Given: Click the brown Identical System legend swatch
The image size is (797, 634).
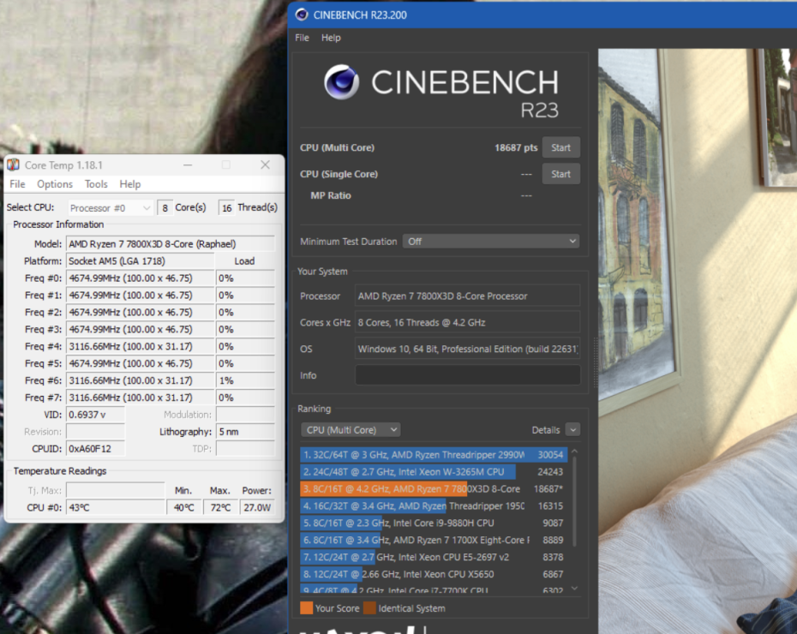Looking at the screenshot, I should [369, 608].
